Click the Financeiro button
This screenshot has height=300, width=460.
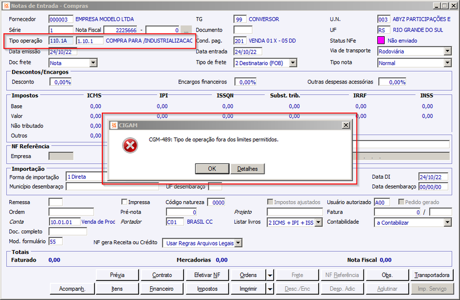click(162, 289)
